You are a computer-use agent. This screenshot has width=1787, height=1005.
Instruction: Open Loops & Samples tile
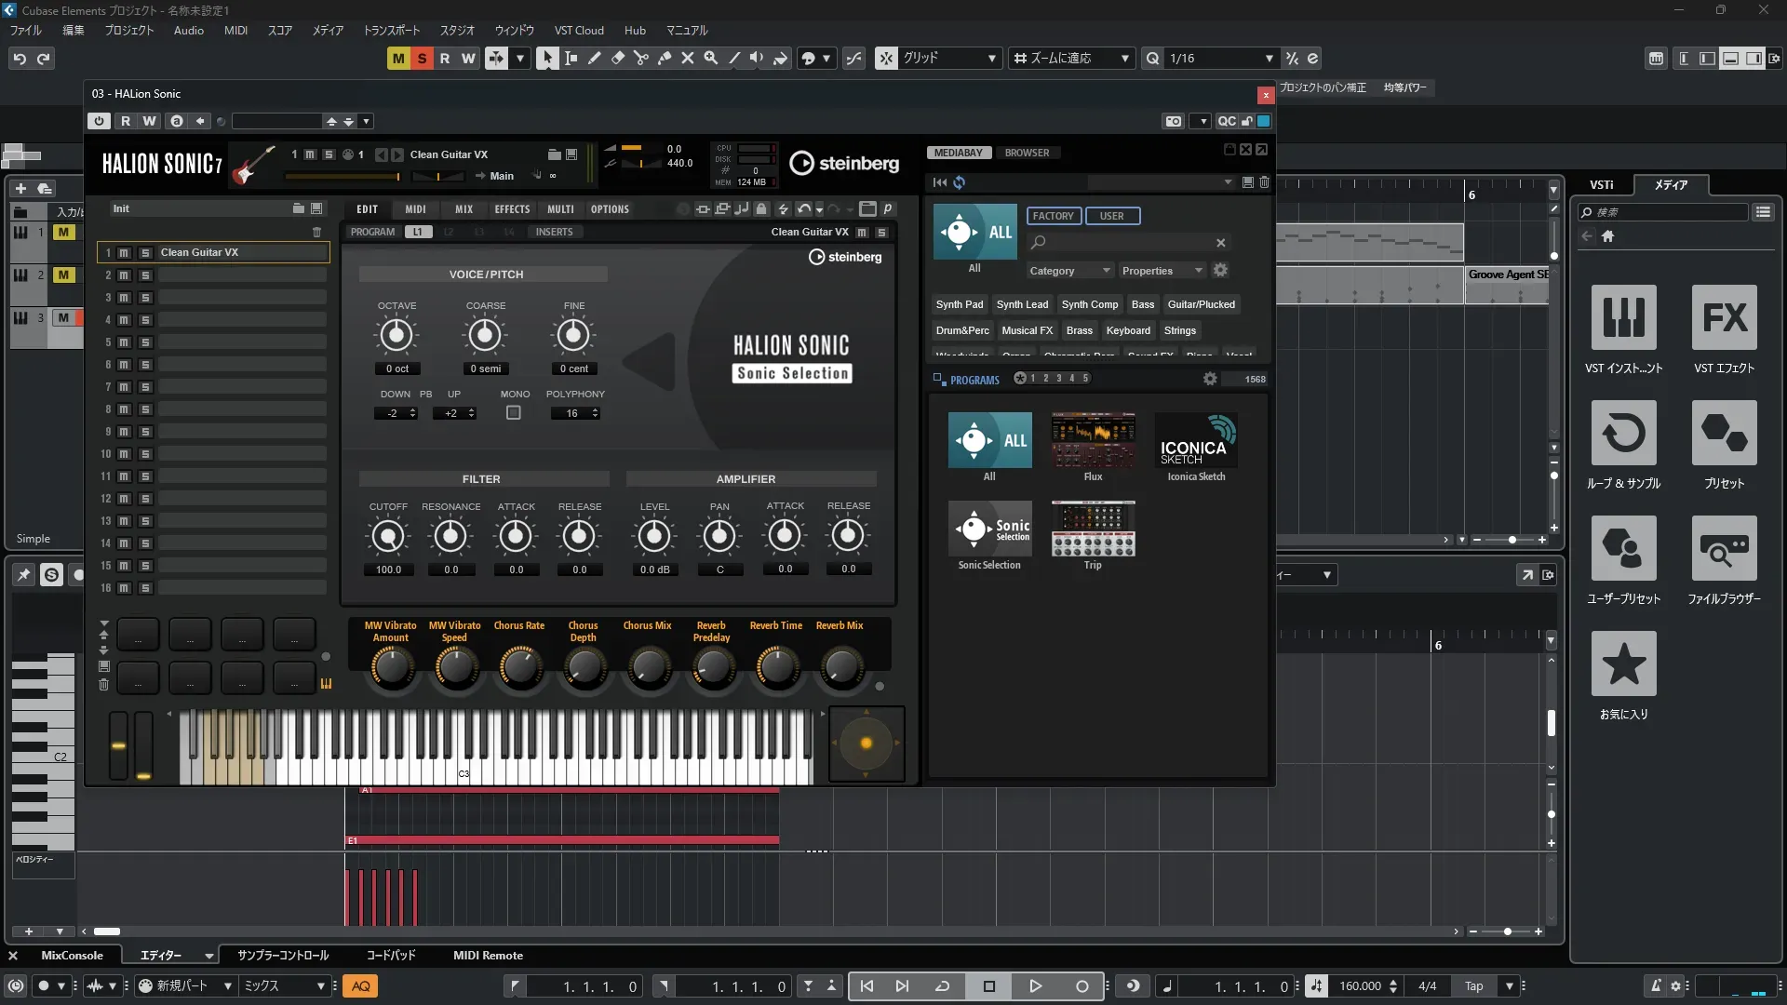click(1623, 433)
